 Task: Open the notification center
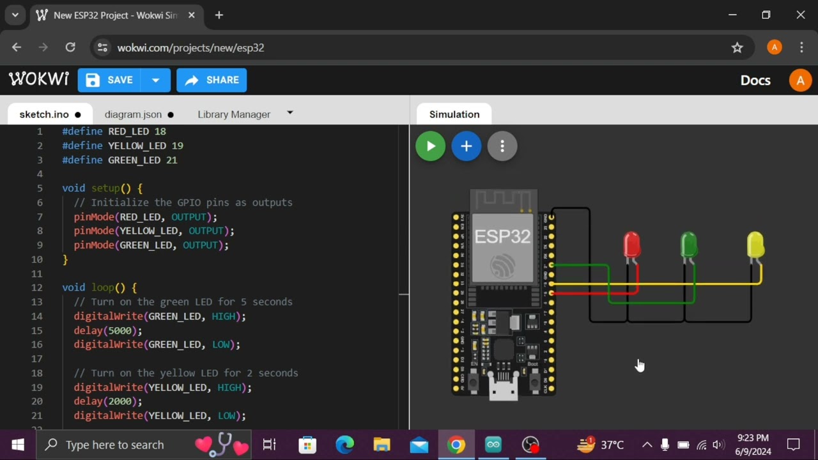coord(794,445)
